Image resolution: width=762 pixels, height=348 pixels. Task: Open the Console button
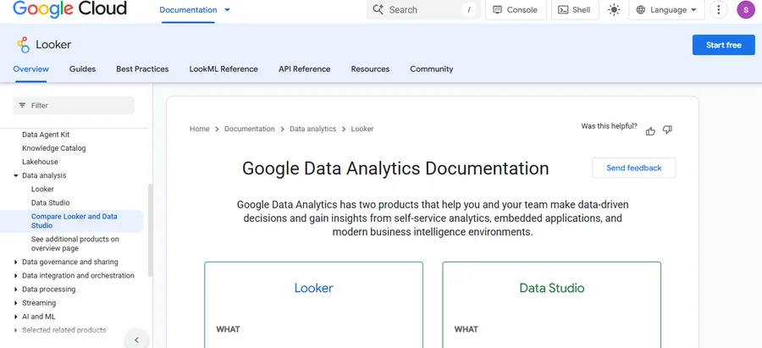click(516, 9)
